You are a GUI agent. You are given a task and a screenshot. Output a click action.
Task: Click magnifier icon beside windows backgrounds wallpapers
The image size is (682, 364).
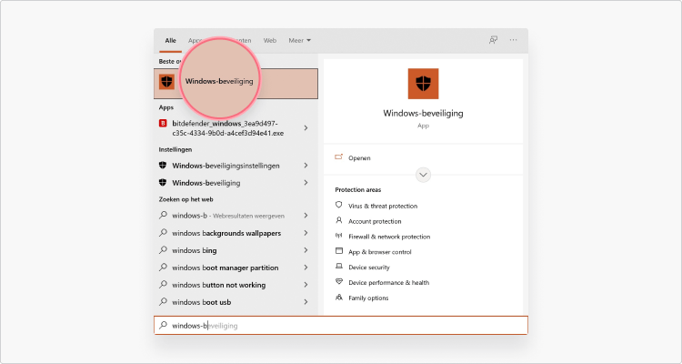pyautogui.click(x=163, y=233)
